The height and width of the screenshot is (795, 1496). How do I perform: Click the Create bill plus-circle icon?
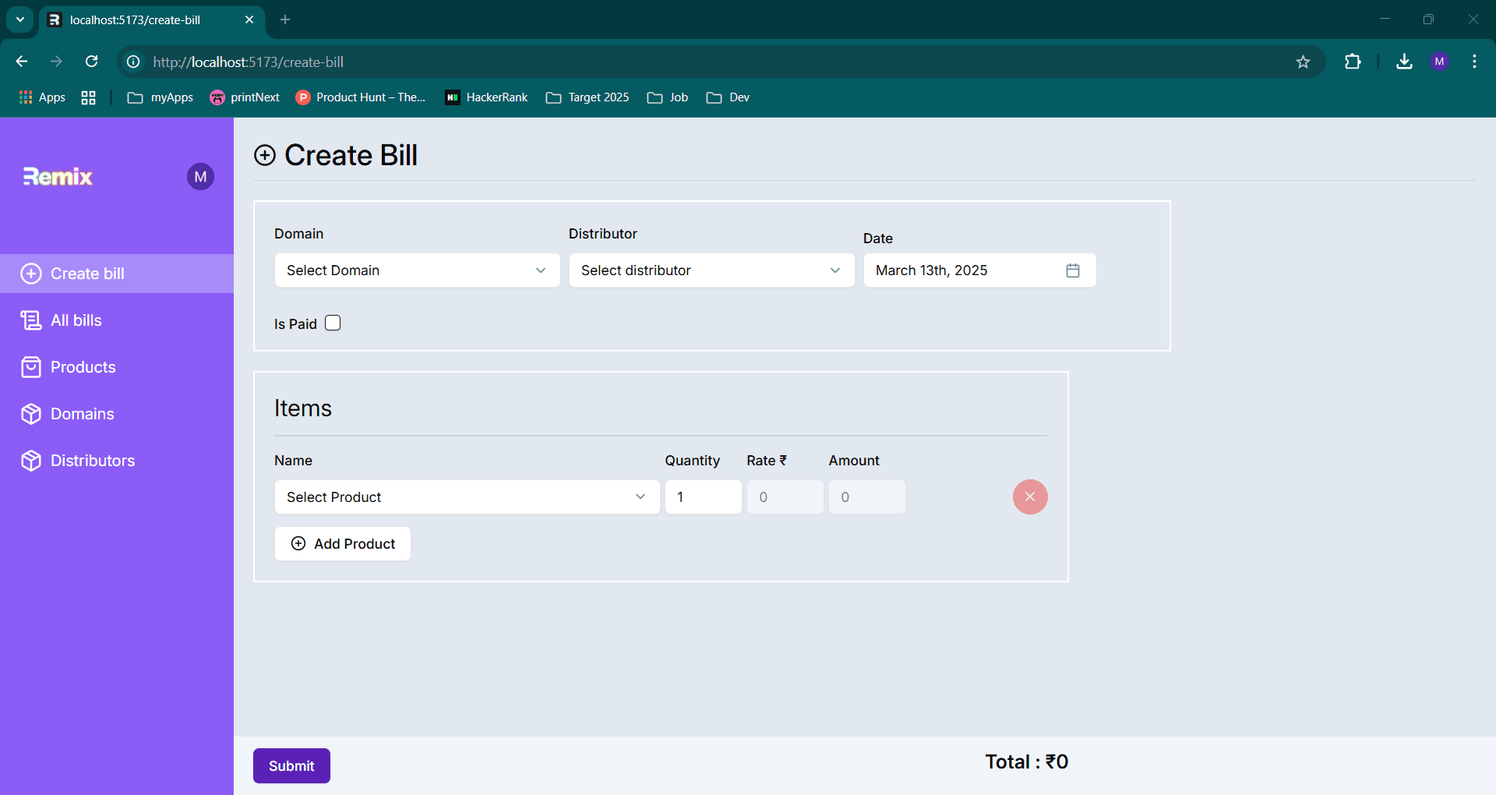[x=31, y=274]
